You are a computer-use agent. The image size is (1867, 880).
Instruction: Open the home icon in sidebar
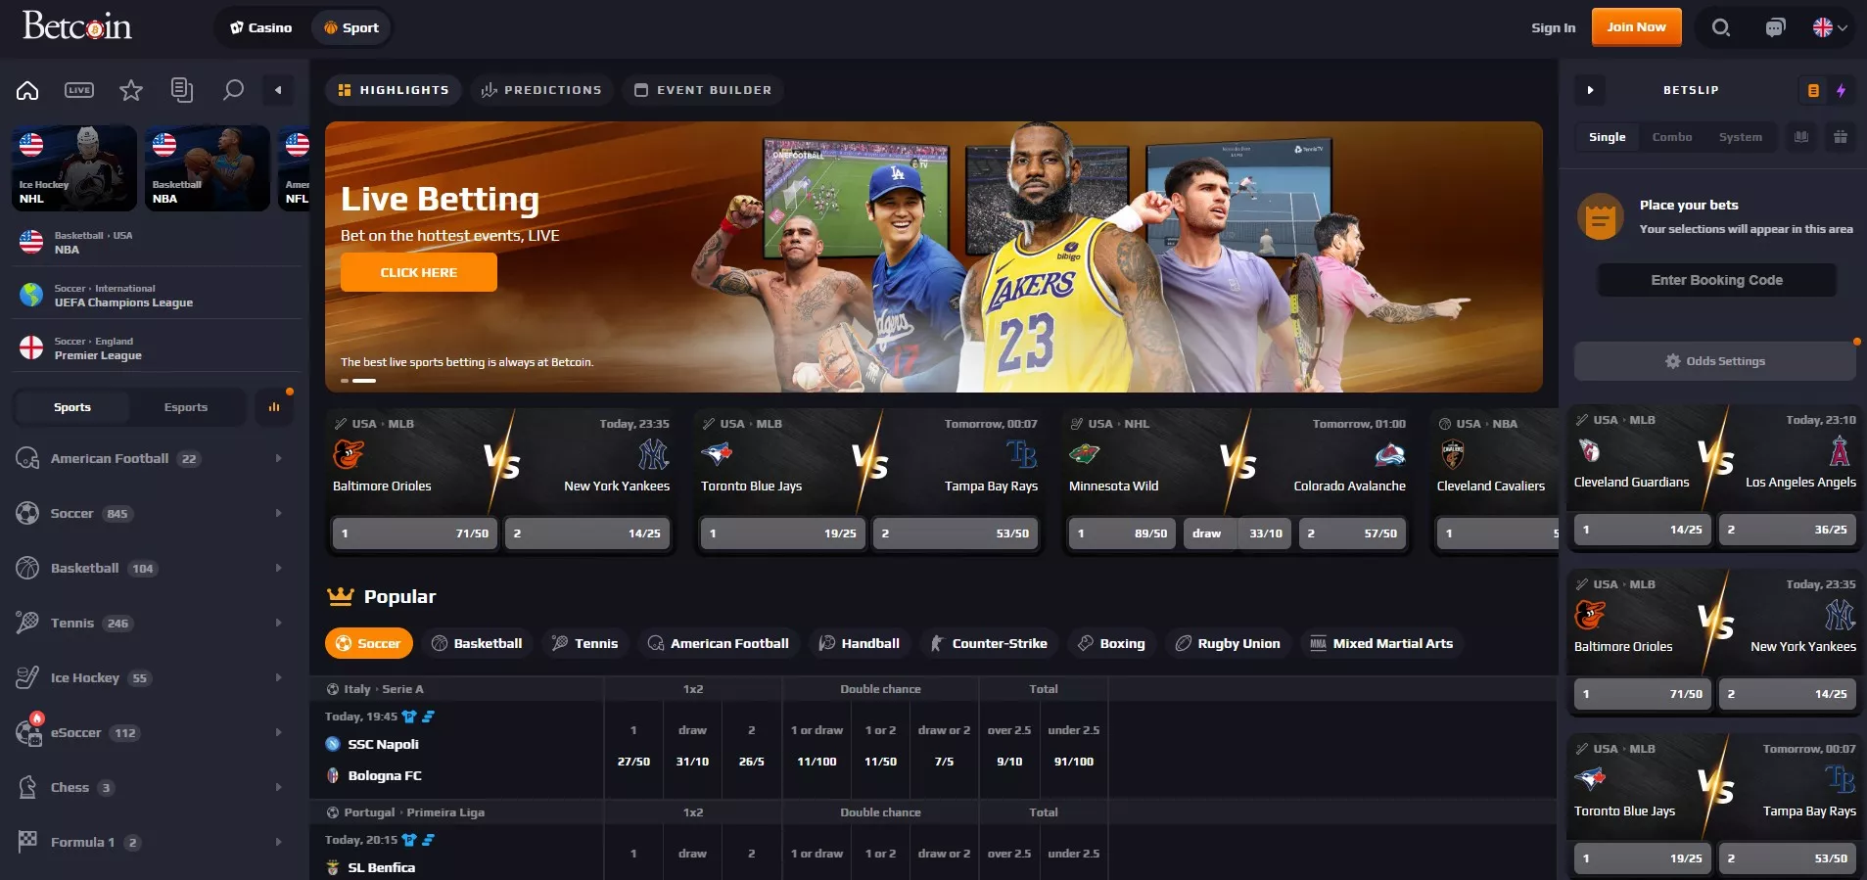tap(27, 90)
